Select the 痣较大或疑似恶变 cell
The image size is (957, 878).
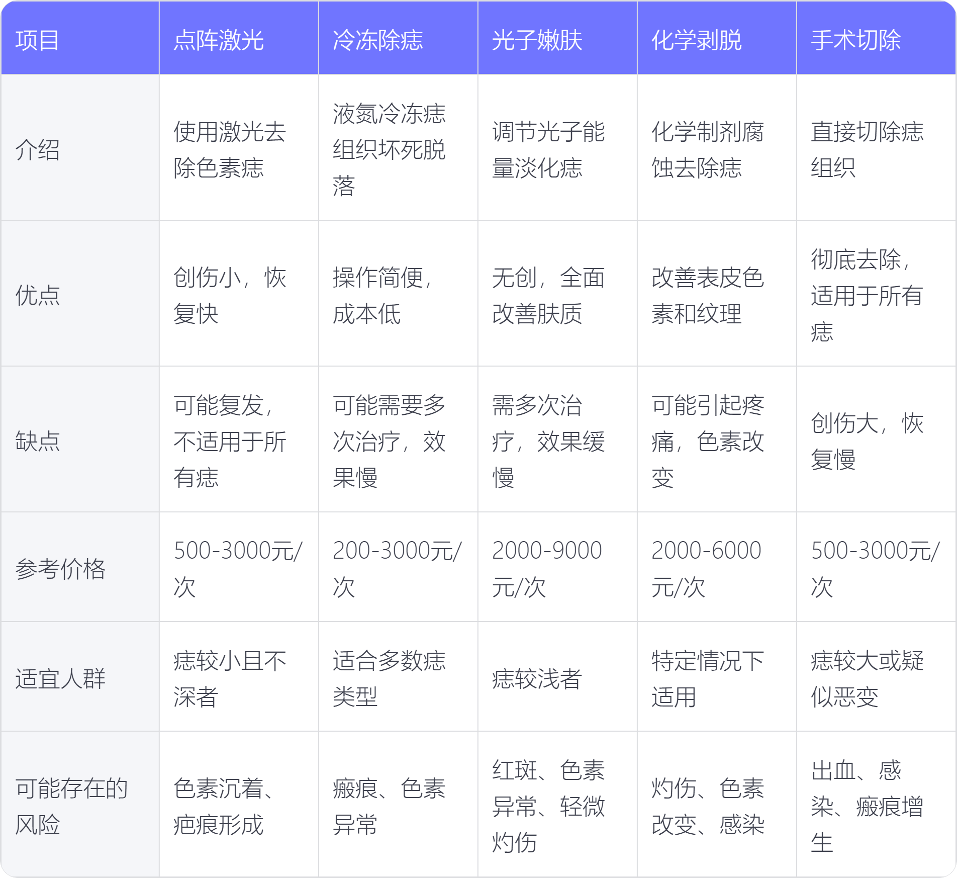(x=867, y=678)
